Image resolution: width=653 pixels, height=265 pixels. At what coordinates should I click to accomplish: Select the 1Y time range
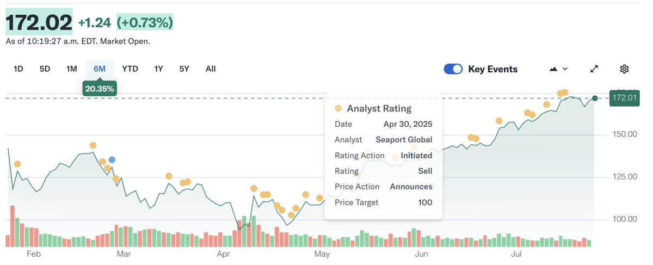[158, 69]
